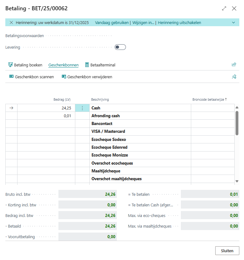This screenshot has width=244, height=260.
Task: Click Wijzigen in... link
Action: click(x=143, y=22)
